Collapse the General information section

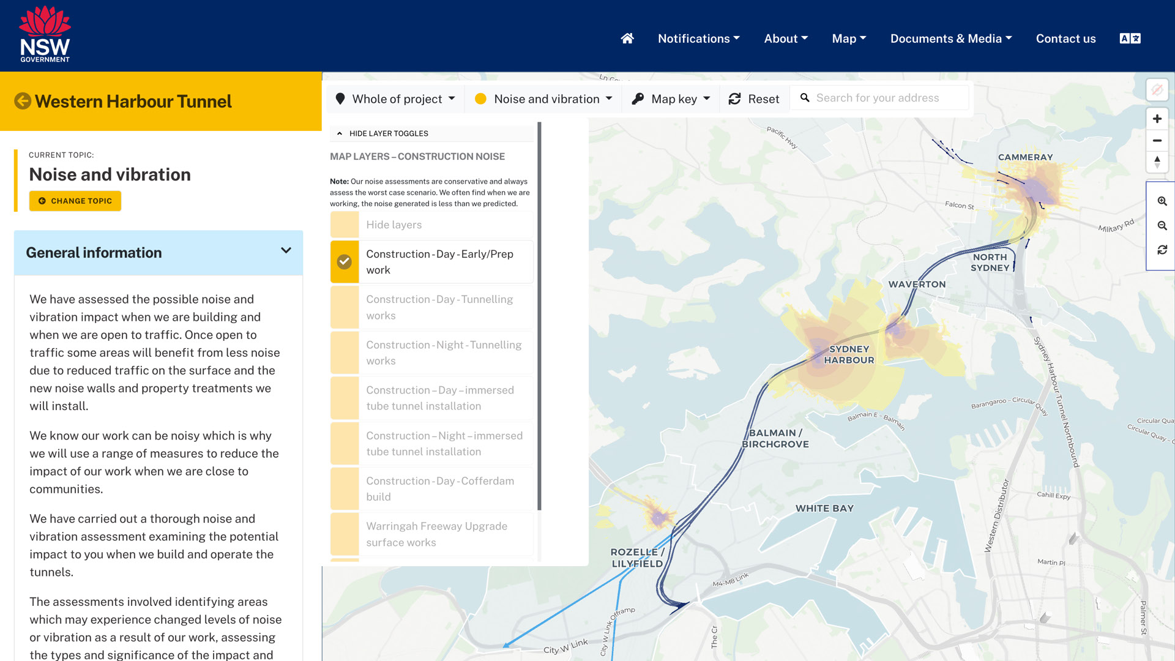pos(285,251)
